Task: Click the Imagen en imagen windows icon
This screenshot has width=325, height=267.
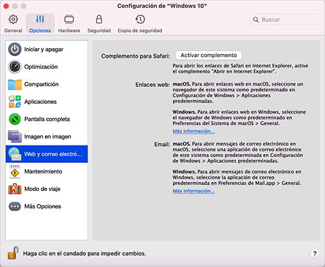Action: (x=15, y=136)
